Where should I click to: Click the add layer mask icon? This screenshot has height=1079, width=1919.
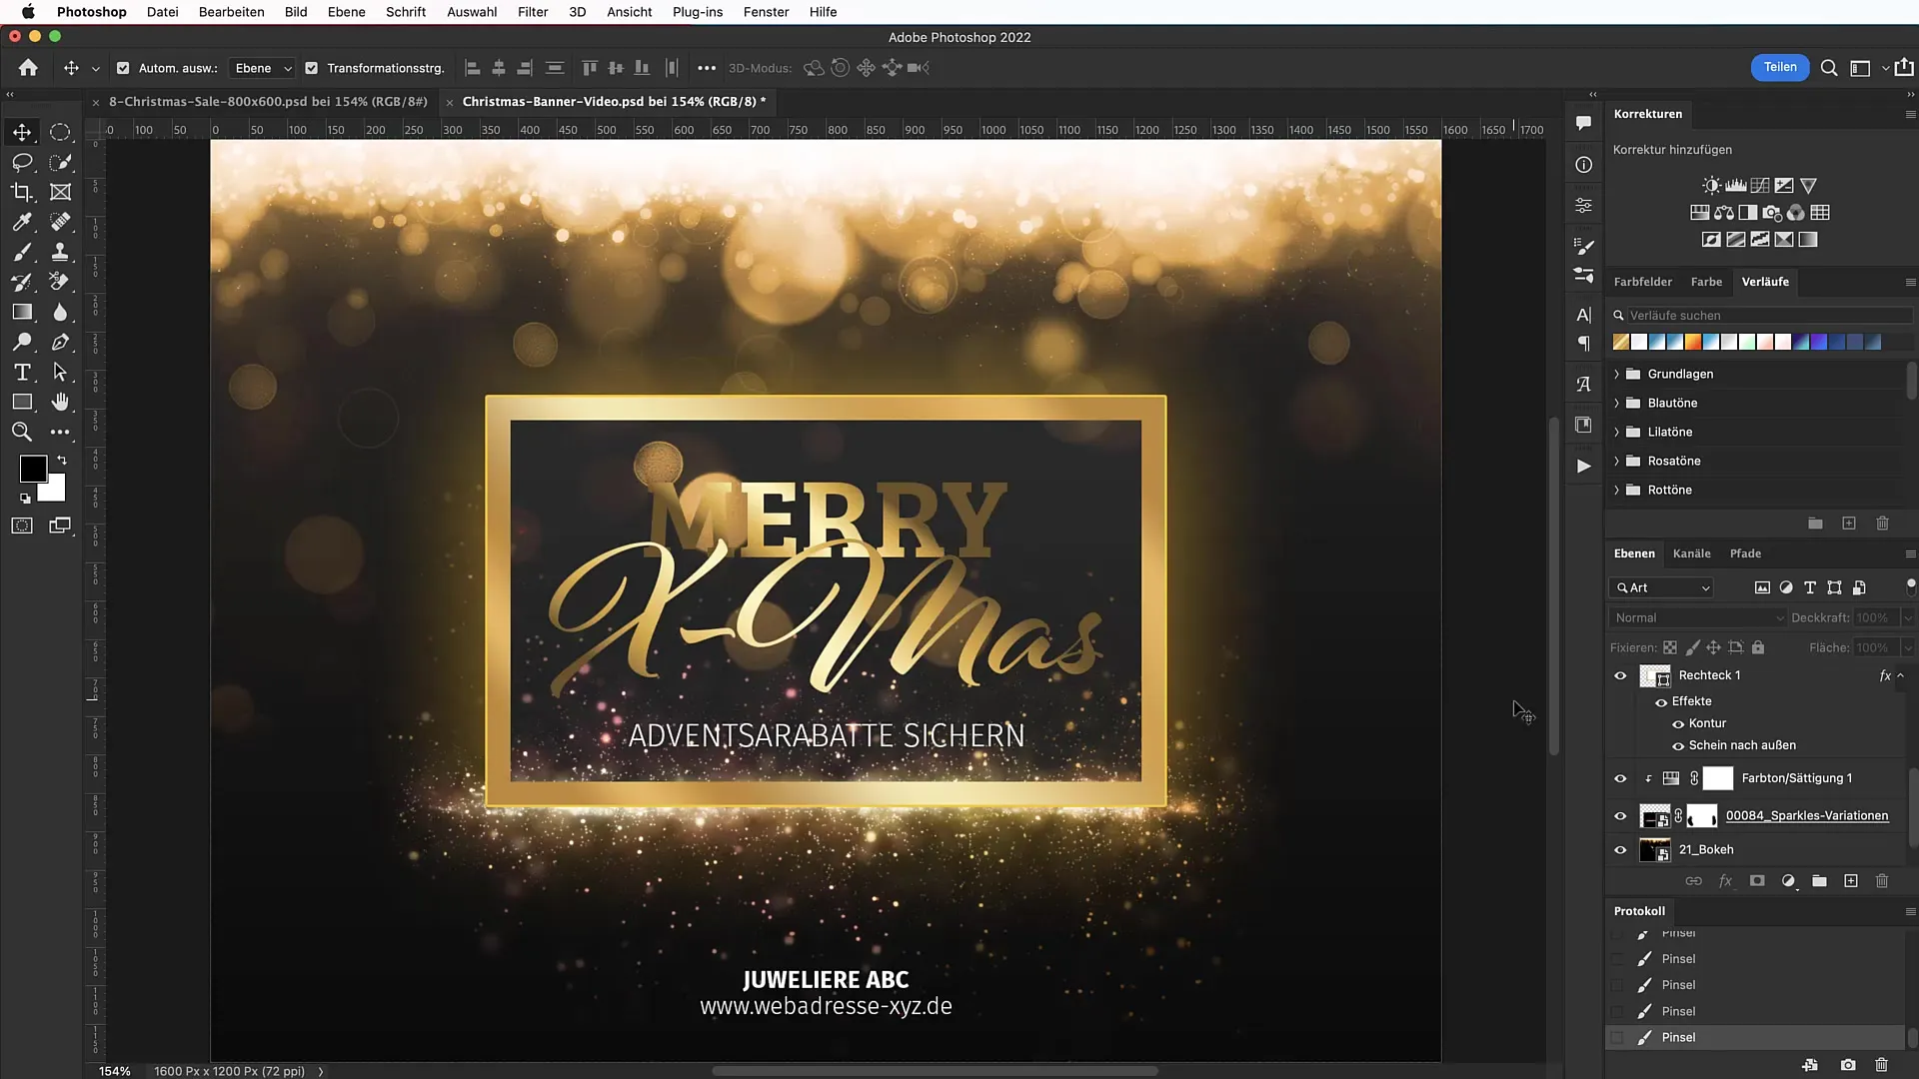pos(1757,881)
